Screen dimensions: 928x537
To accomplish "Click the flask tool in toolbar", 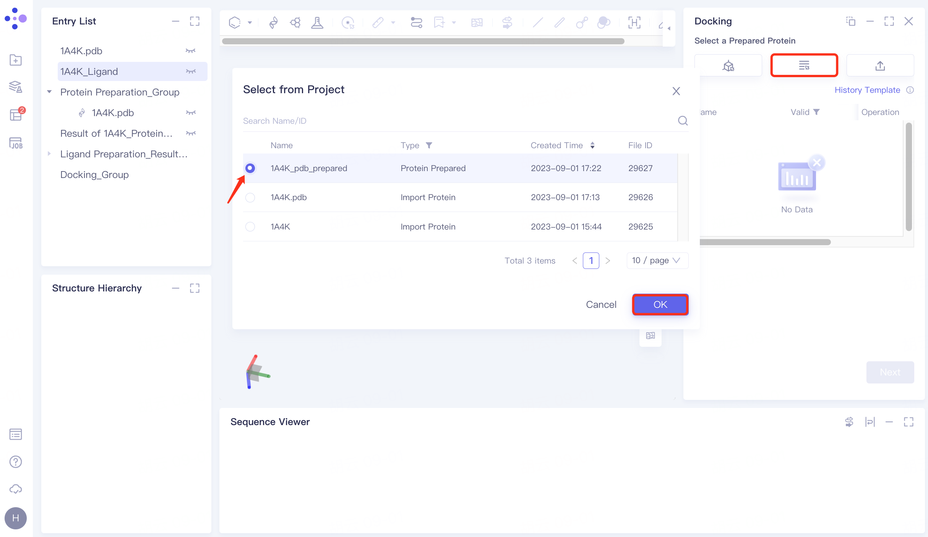I will [317, 23].
